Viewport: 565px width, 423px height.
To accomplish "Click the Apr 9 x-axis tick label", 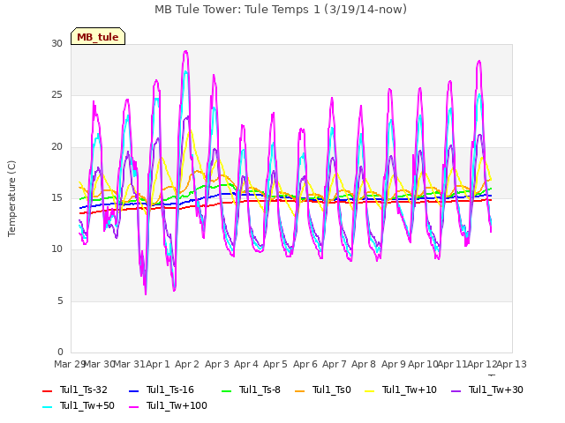I will coord(394,364).
